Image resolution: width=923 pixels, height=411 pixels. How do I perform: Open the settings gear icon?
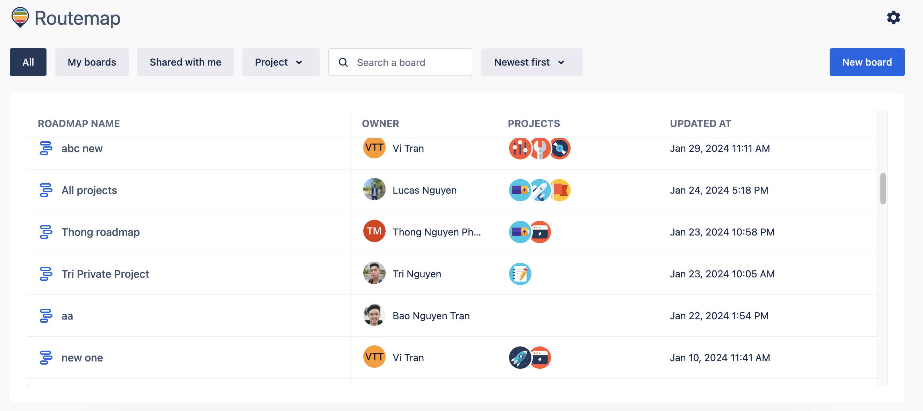(x=893, y=17)
